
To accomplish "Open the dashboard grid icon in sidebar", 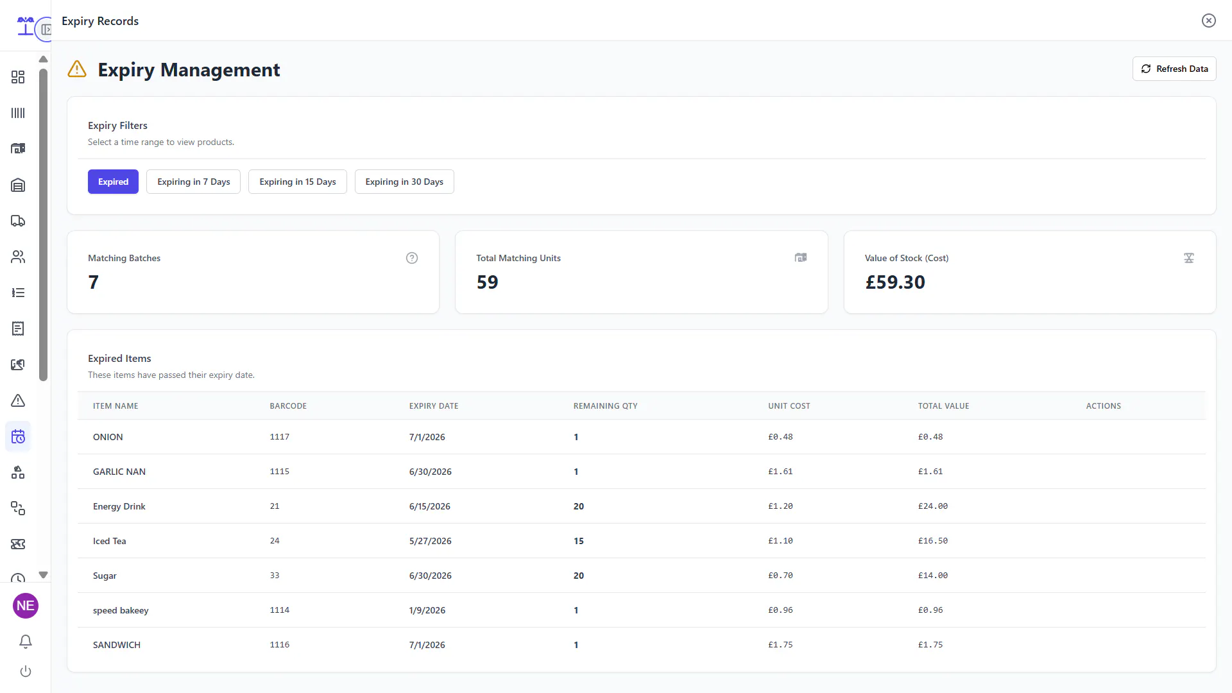I will coord(18,77).
